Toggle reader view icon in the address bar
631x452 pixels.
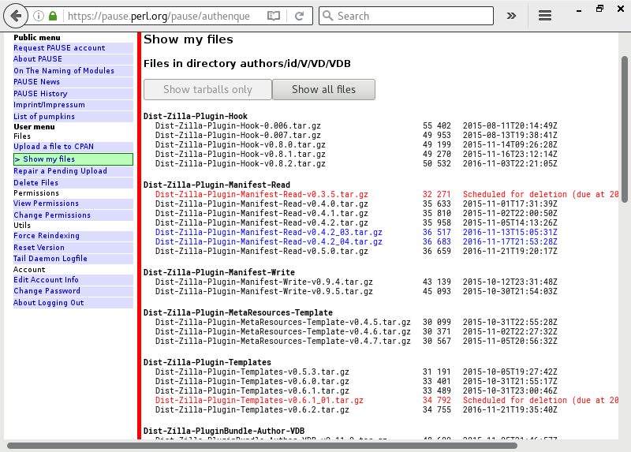coord(273,16)
